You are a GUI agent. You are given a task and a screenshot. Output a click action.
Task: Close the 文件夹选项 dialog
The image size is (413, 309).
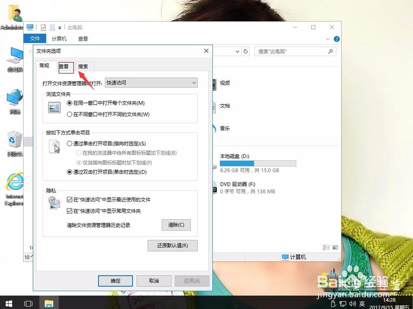[206, 50]
